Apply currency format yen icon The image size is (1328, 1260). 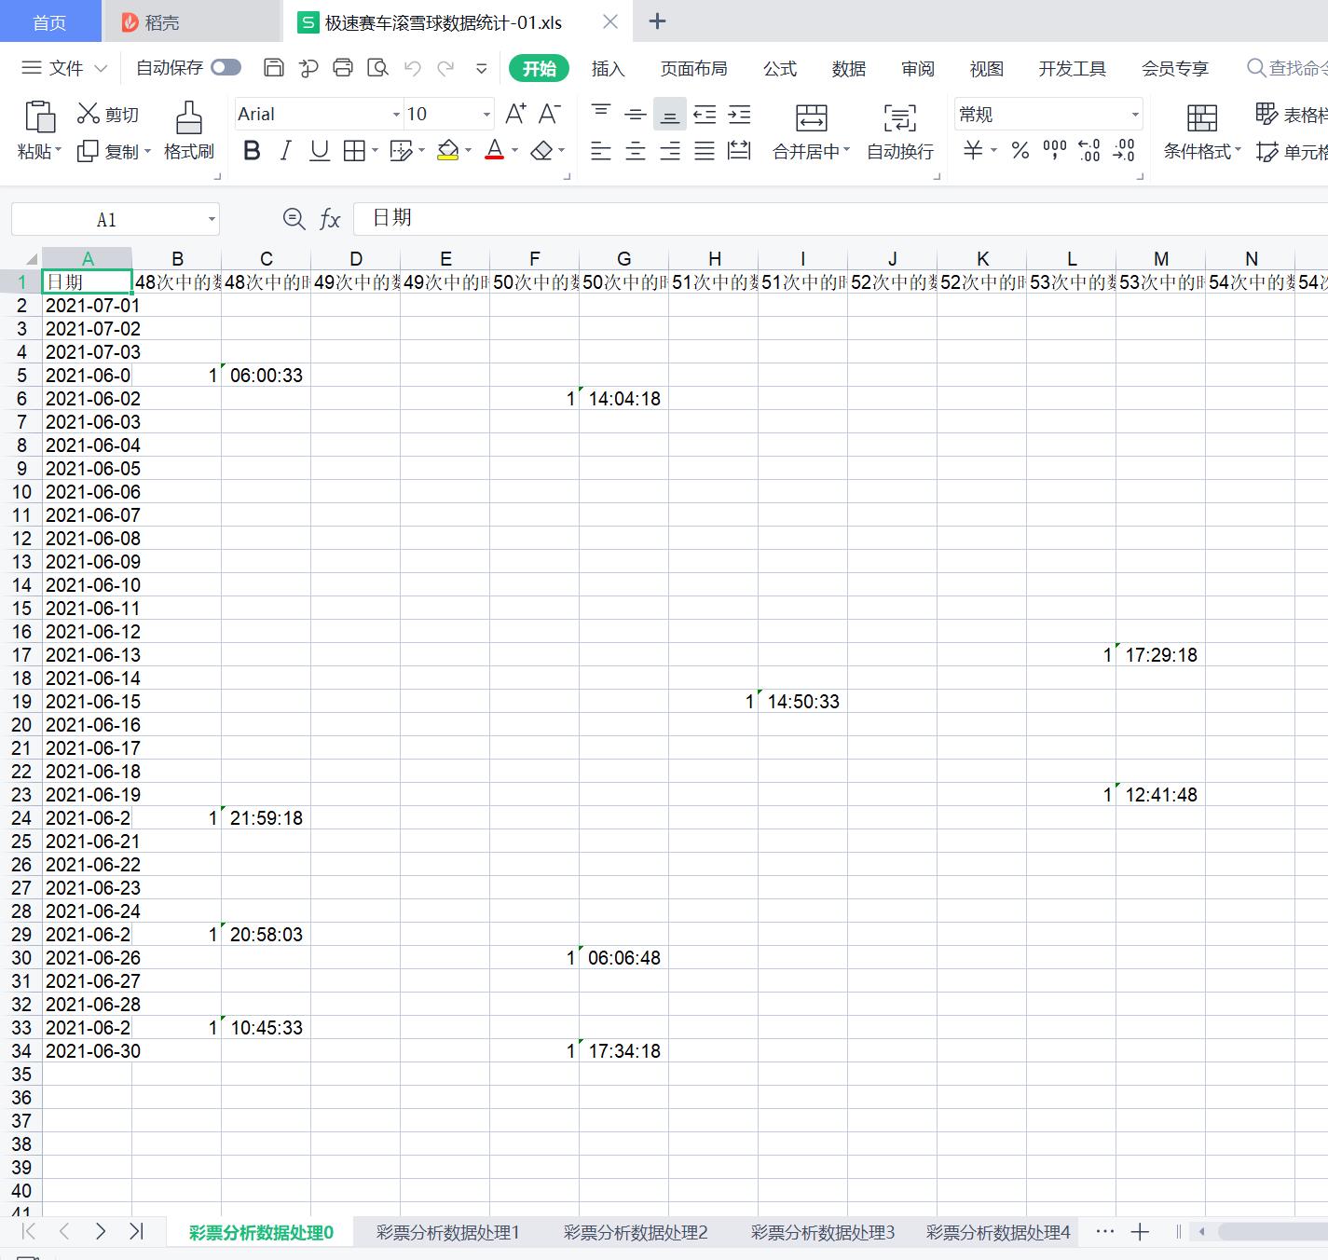pos(973,151)
